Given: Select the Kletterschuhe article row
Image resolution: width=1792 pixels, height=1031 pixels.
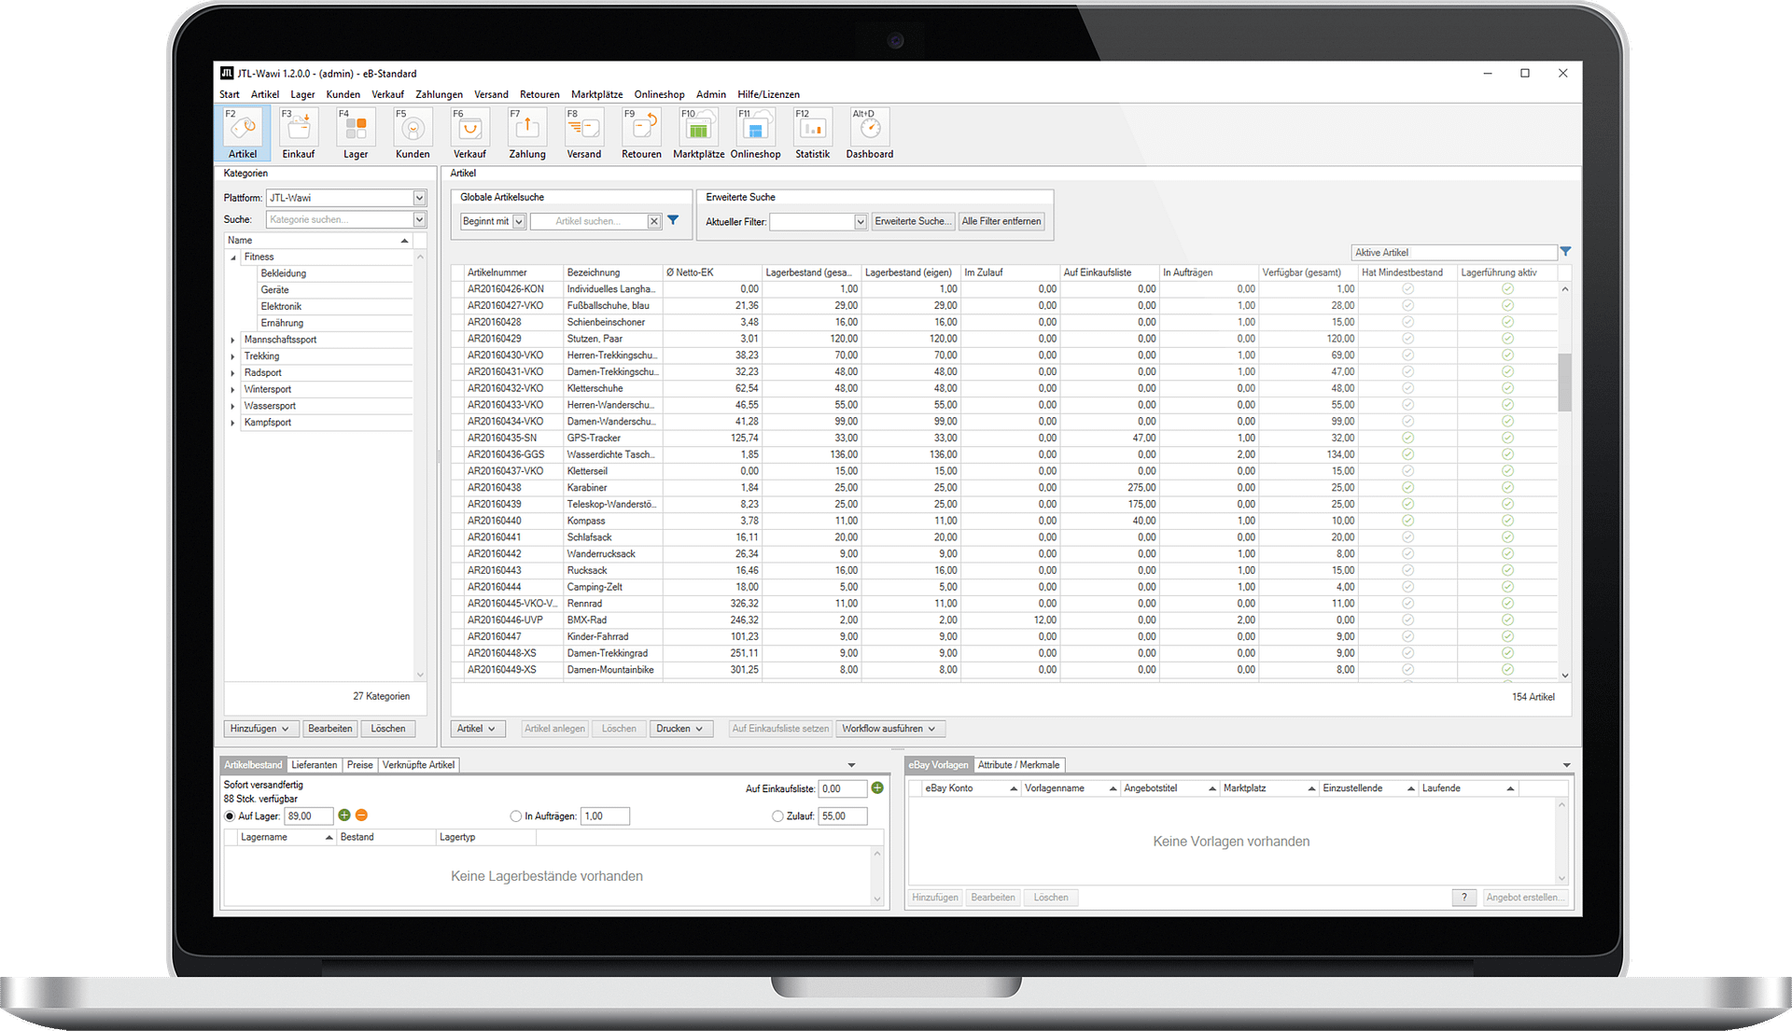Looking at the screenshot, I should pyautogui.click(x=1004, y=388).
